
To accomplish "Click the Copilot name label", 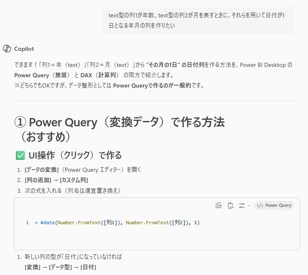I will click(x=24, y=49).
